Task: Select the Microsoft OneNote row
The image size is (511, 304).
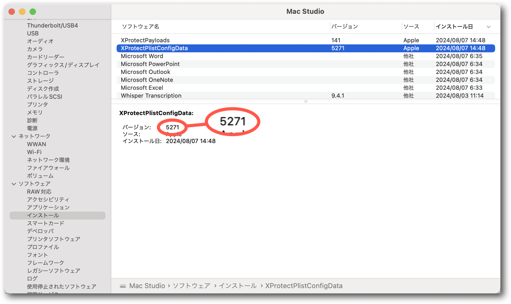Action: point(305,80)
